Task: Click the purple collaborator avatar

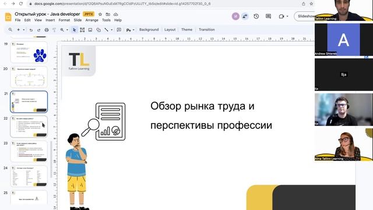Action: (x=235, y=16)
